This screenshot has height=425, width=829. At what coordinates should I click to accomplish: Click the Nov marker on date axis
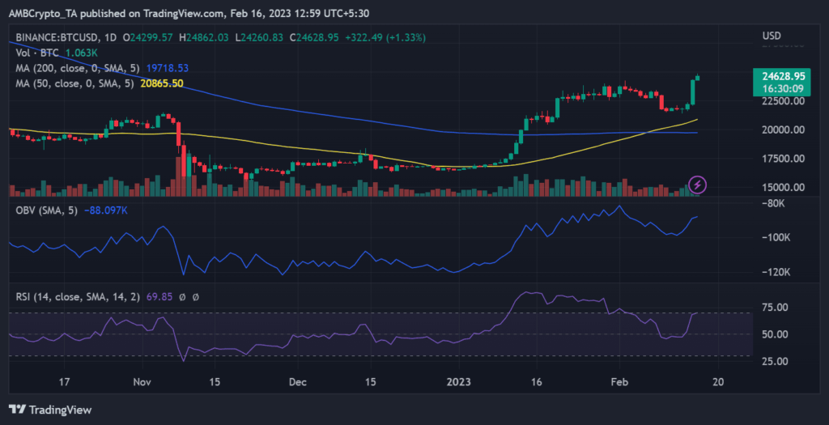point(142,381)
